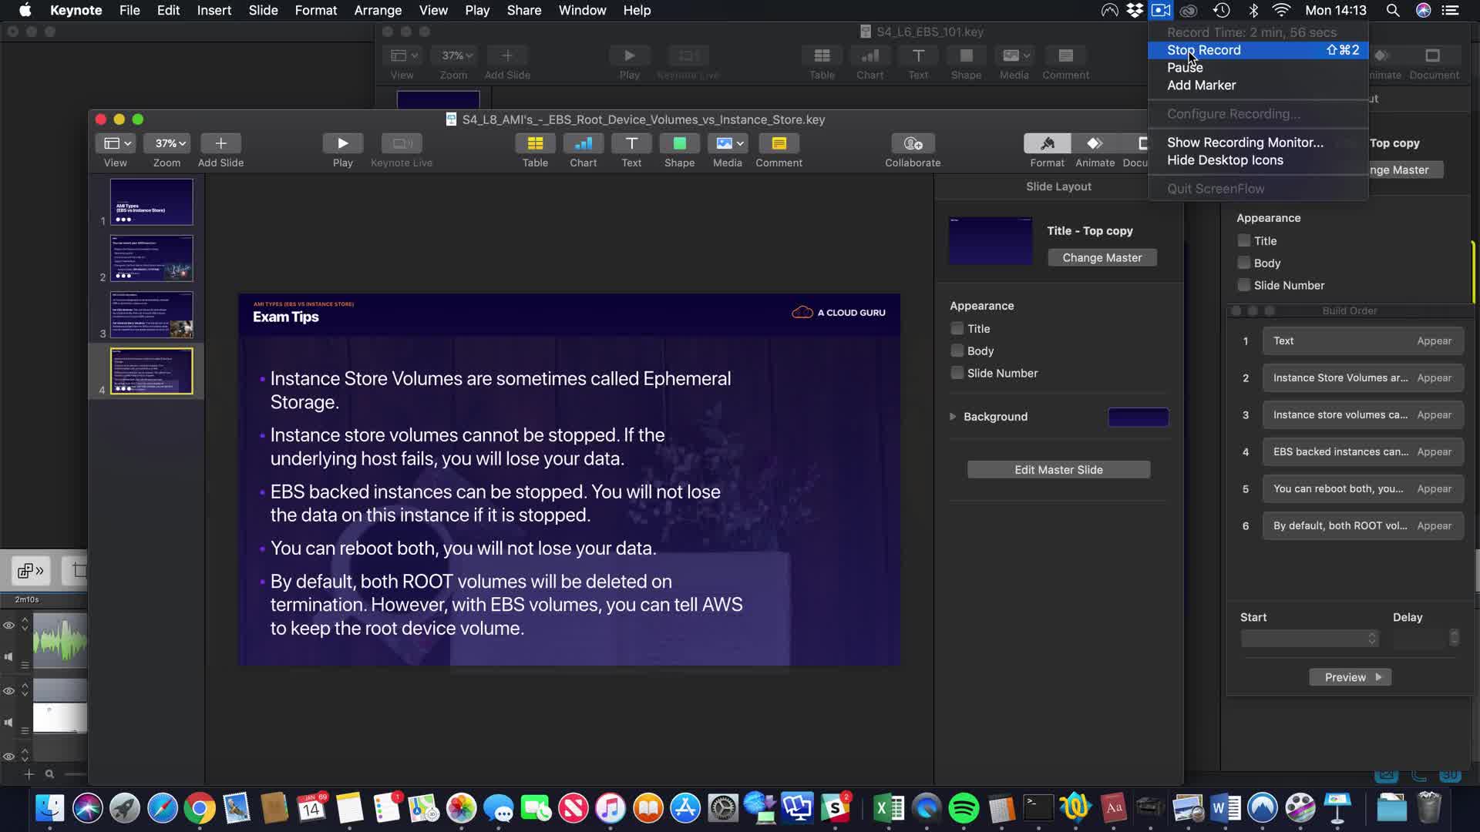Open the Arrange menu

tap(378, 10)
